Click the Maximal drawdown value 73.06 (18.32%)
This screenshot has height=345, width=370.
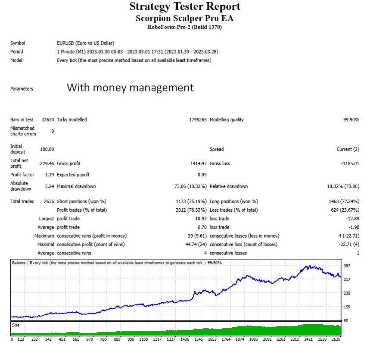(x=190, y=186)
